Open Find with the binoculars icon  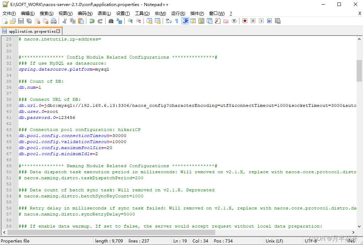(111, 21)
